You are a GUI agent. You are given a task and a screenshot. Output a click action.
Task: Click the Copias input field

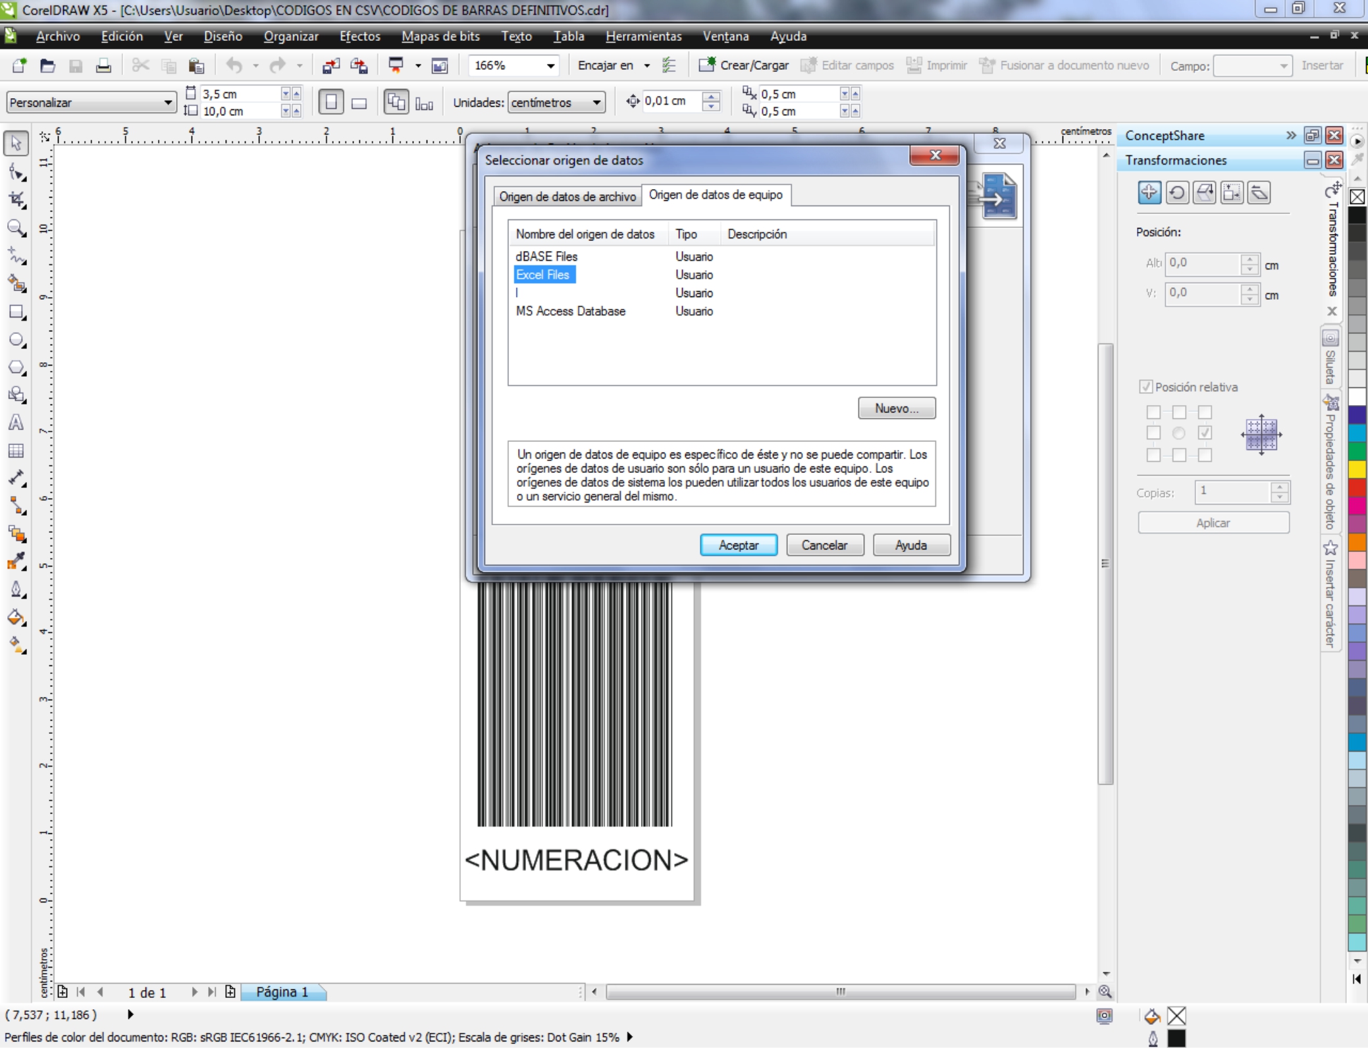click(1233, 491)
